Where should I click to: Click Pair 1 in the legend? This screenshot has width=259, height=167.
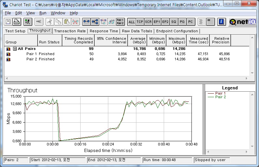click(220, 93)
